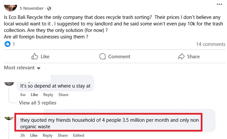View edit history via Edited label

tap(79, 135)
